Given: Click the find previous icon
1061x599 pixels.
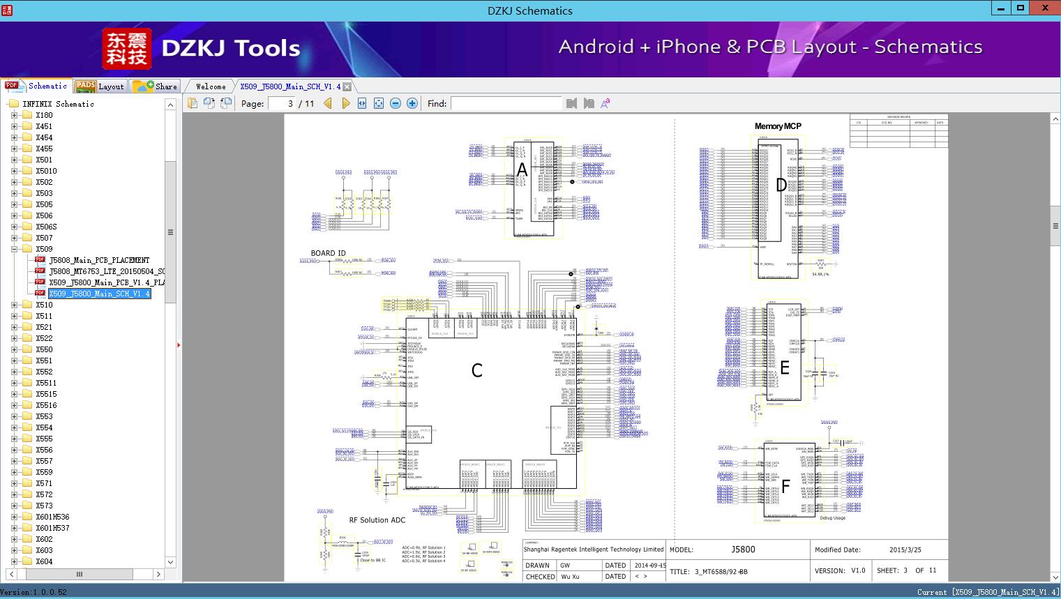Looking at the screenshot, I should (x=571, y=103).
